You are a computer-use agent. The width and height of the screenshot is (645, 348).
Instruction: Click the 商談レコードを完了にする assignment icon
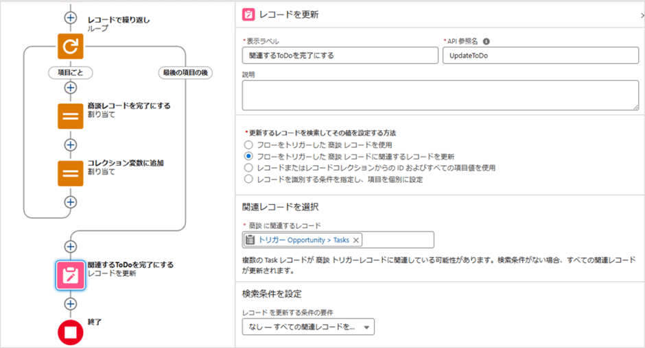pyautogui.click(x=71, y=116)
